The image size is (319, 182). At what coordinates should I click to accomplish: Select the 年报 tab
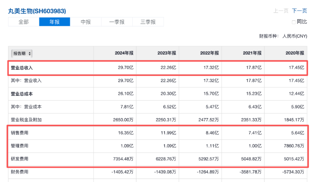point(55,22)
